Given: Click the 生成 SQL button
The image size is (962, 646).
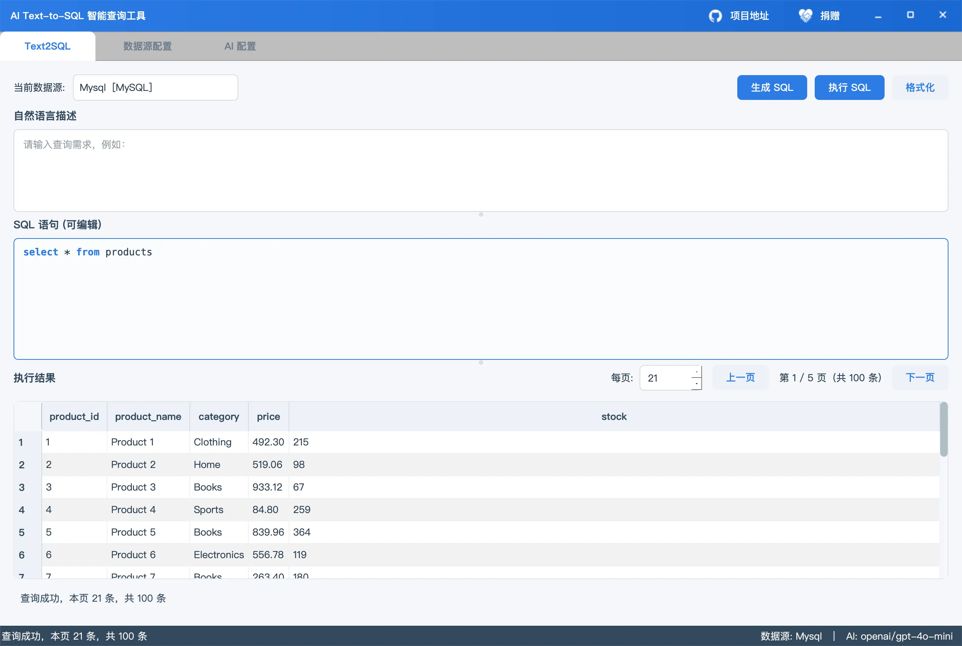Looking at the screenshot, I should 771,88.
